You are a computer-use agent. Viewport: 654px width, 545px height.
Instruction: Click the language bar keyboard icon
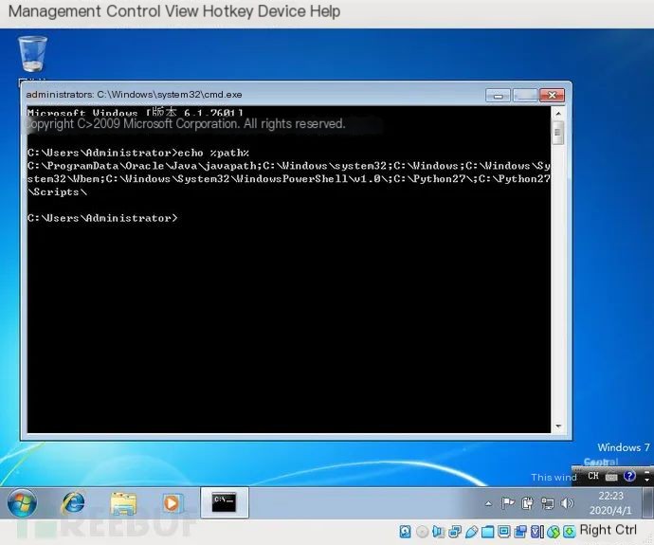click(611, 476)
